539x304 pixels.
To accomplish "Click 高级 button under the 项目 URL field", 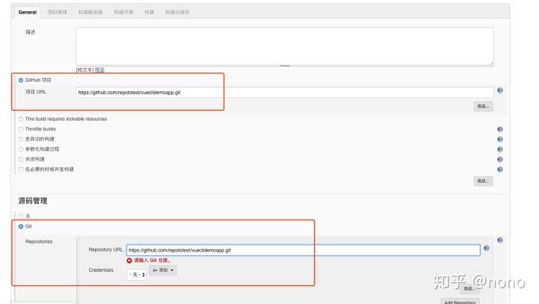I will click(483, 106).
